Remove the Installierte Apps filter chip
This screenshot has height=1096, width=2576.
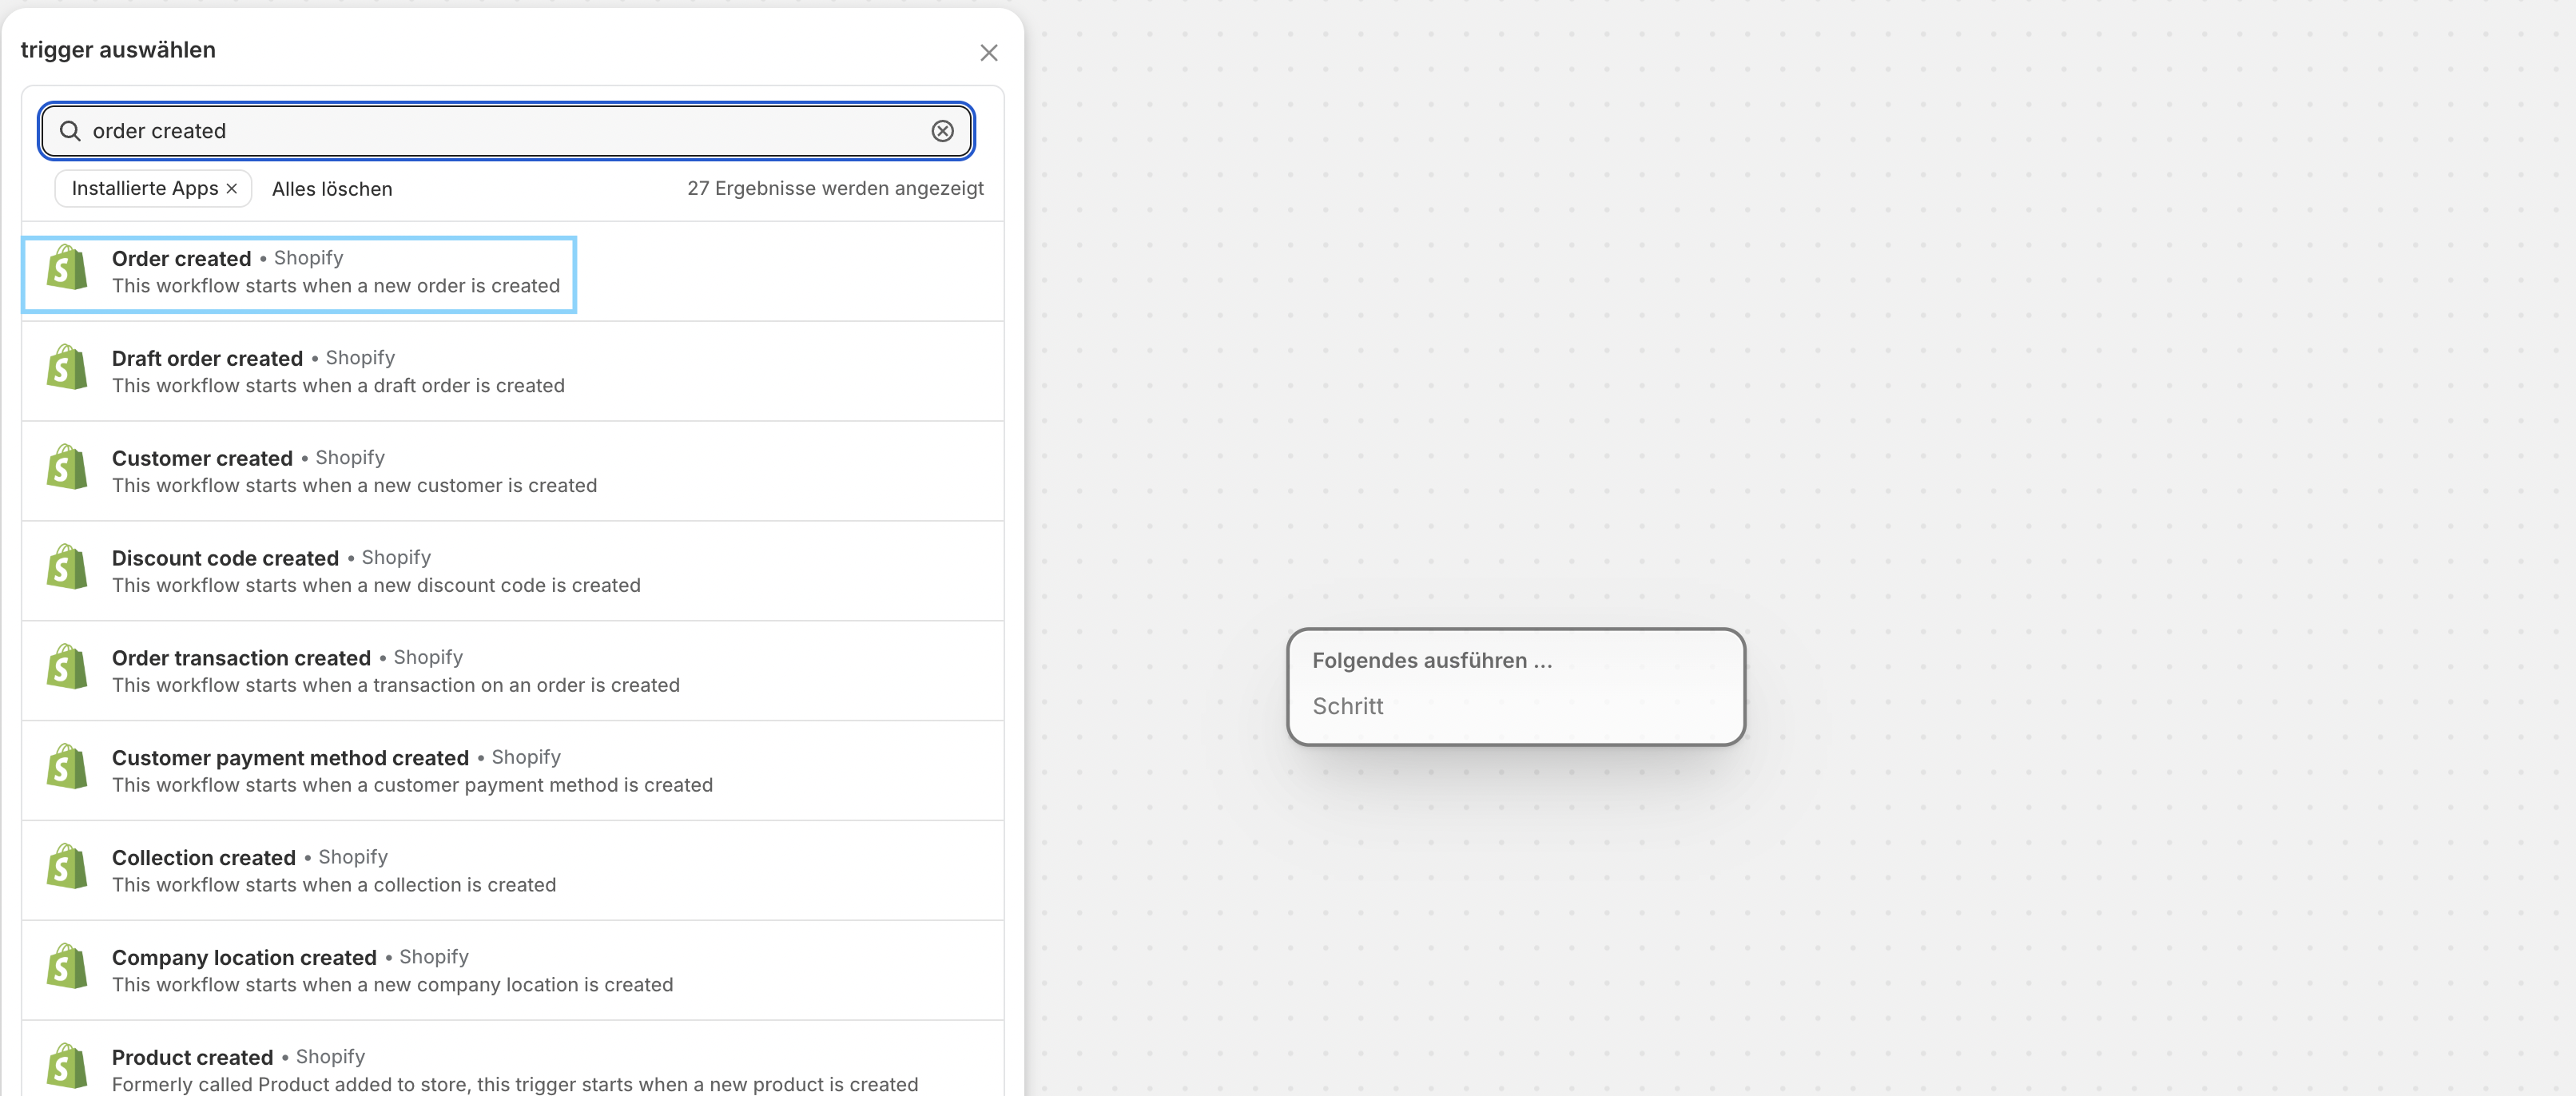coord(232,189)
